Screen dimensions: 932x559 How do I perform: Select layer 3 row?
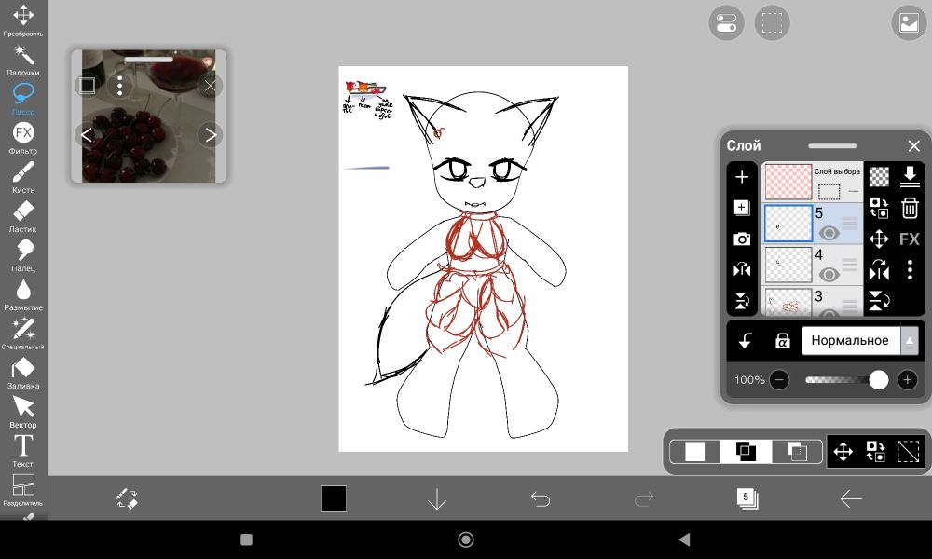pos(813,301)
